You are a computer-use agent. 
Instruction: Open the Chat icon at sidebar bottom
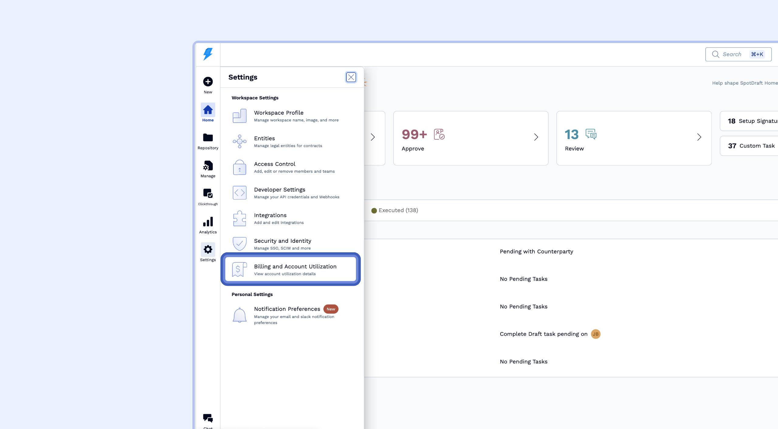click(208, 418)
